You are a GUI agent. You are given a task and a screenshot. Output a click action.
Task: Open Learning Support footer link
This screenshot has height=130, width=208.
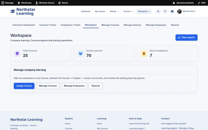tap(137, 129)
